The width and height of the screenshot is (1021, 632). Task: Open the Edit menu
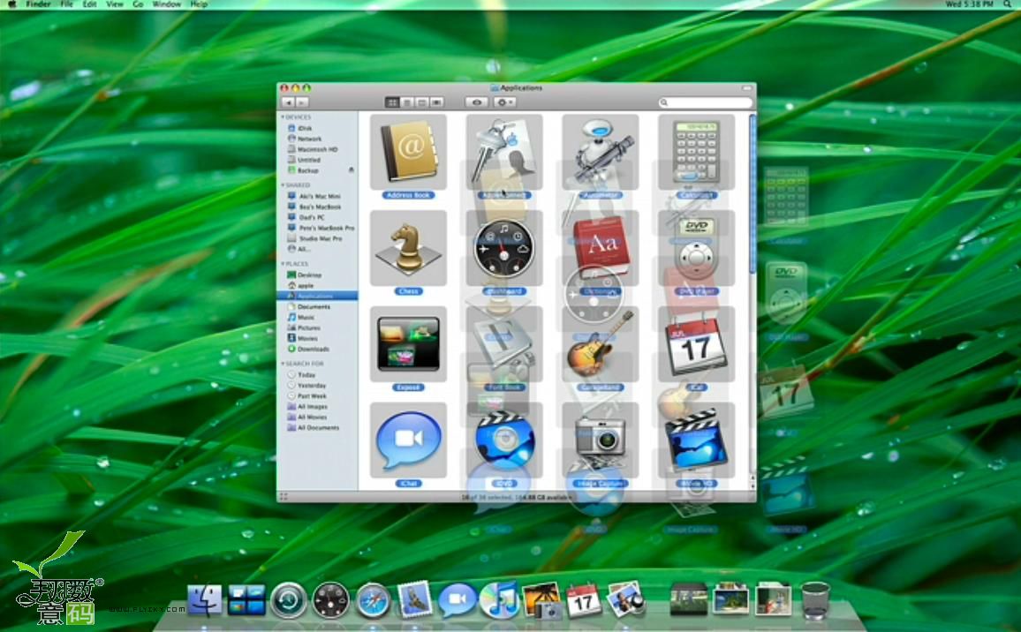click(x=90, y=4)
